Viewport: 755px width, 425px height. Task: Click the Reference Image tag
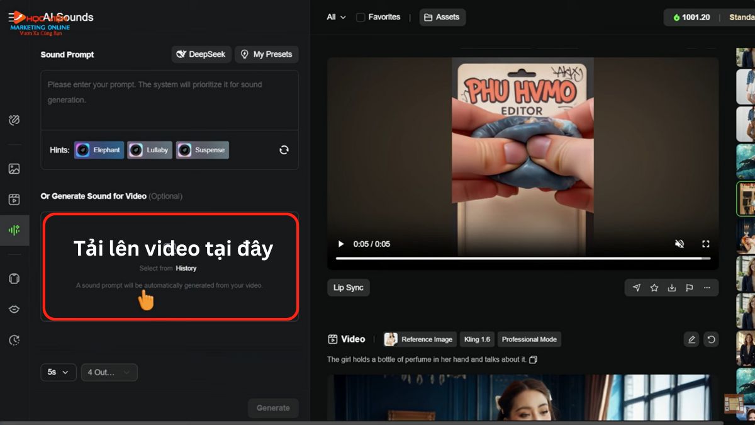pos(420,339)
